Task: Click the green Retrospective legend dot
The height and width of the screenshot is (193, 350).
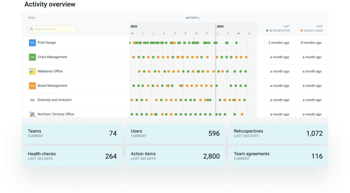Action: pyautogui.click(x=267, y=30)
